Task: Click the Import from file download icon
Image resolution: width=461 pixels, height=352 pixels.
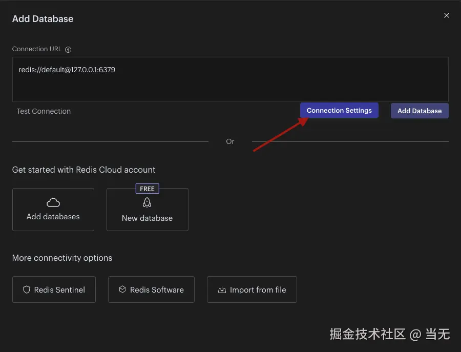Action: (x=222, y=289)
